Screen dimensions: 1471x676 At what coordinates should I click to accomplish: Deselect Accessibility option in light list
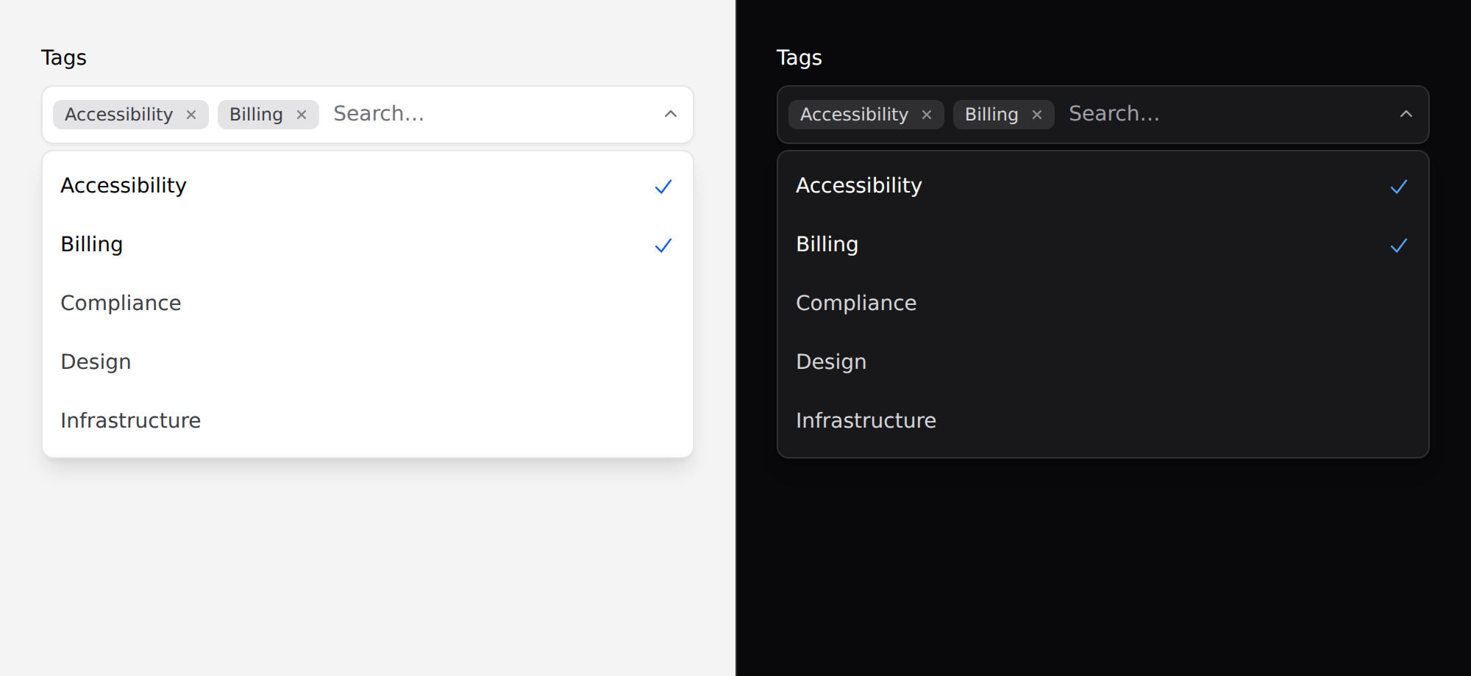point(368,186)
